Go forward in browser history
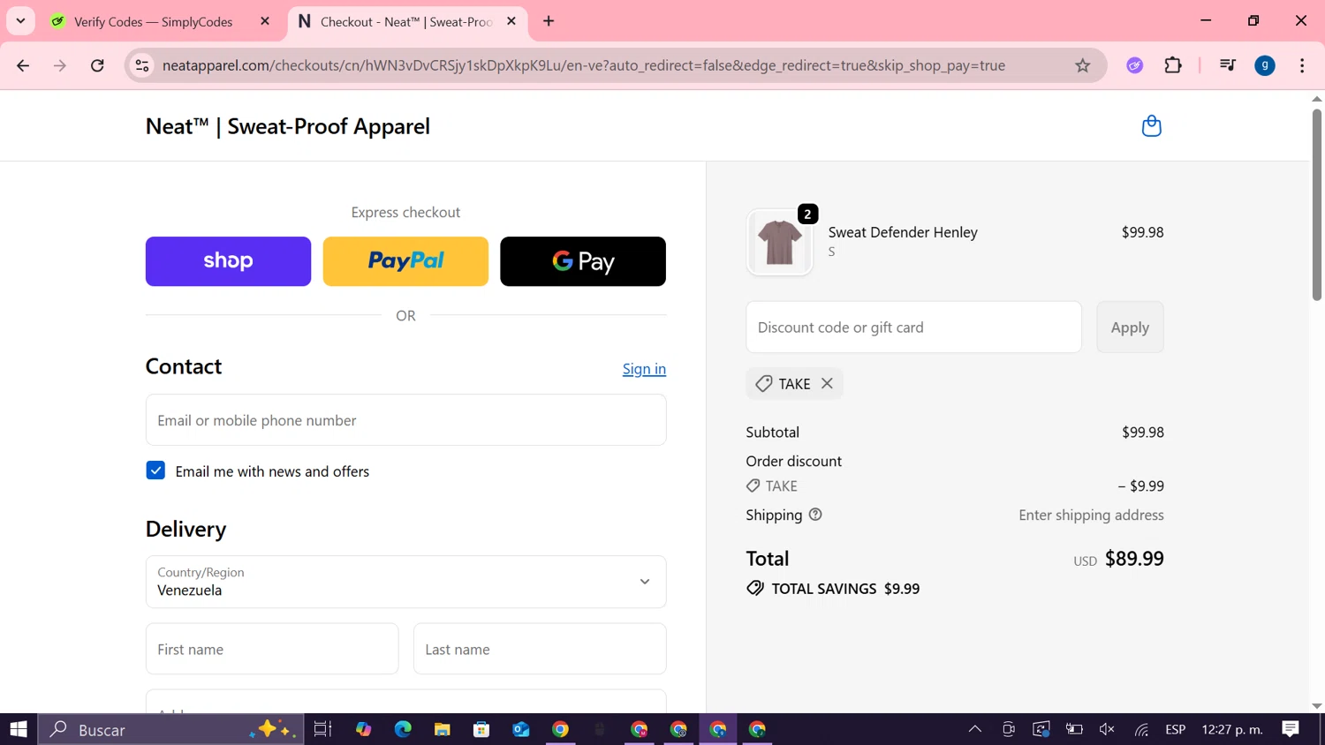This screenshot has height=745, width=1325. point(60,65)
